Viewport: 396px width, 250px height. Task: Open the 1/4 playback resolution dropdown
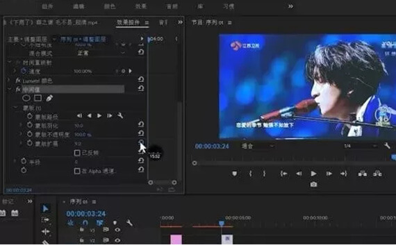coord(361,146)
